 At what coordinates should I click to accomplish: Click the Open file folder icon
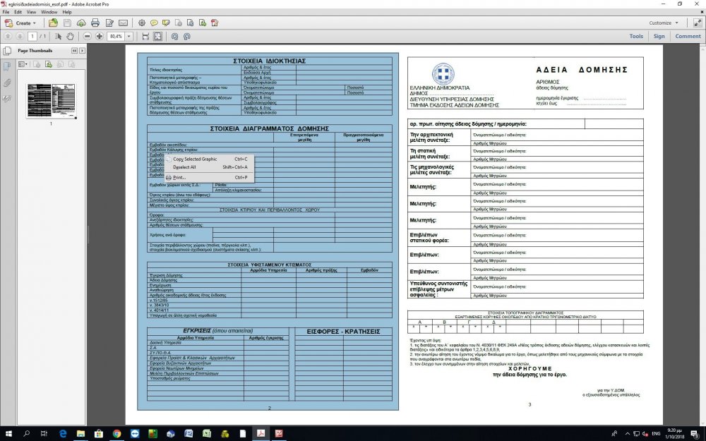pos(54,23)
